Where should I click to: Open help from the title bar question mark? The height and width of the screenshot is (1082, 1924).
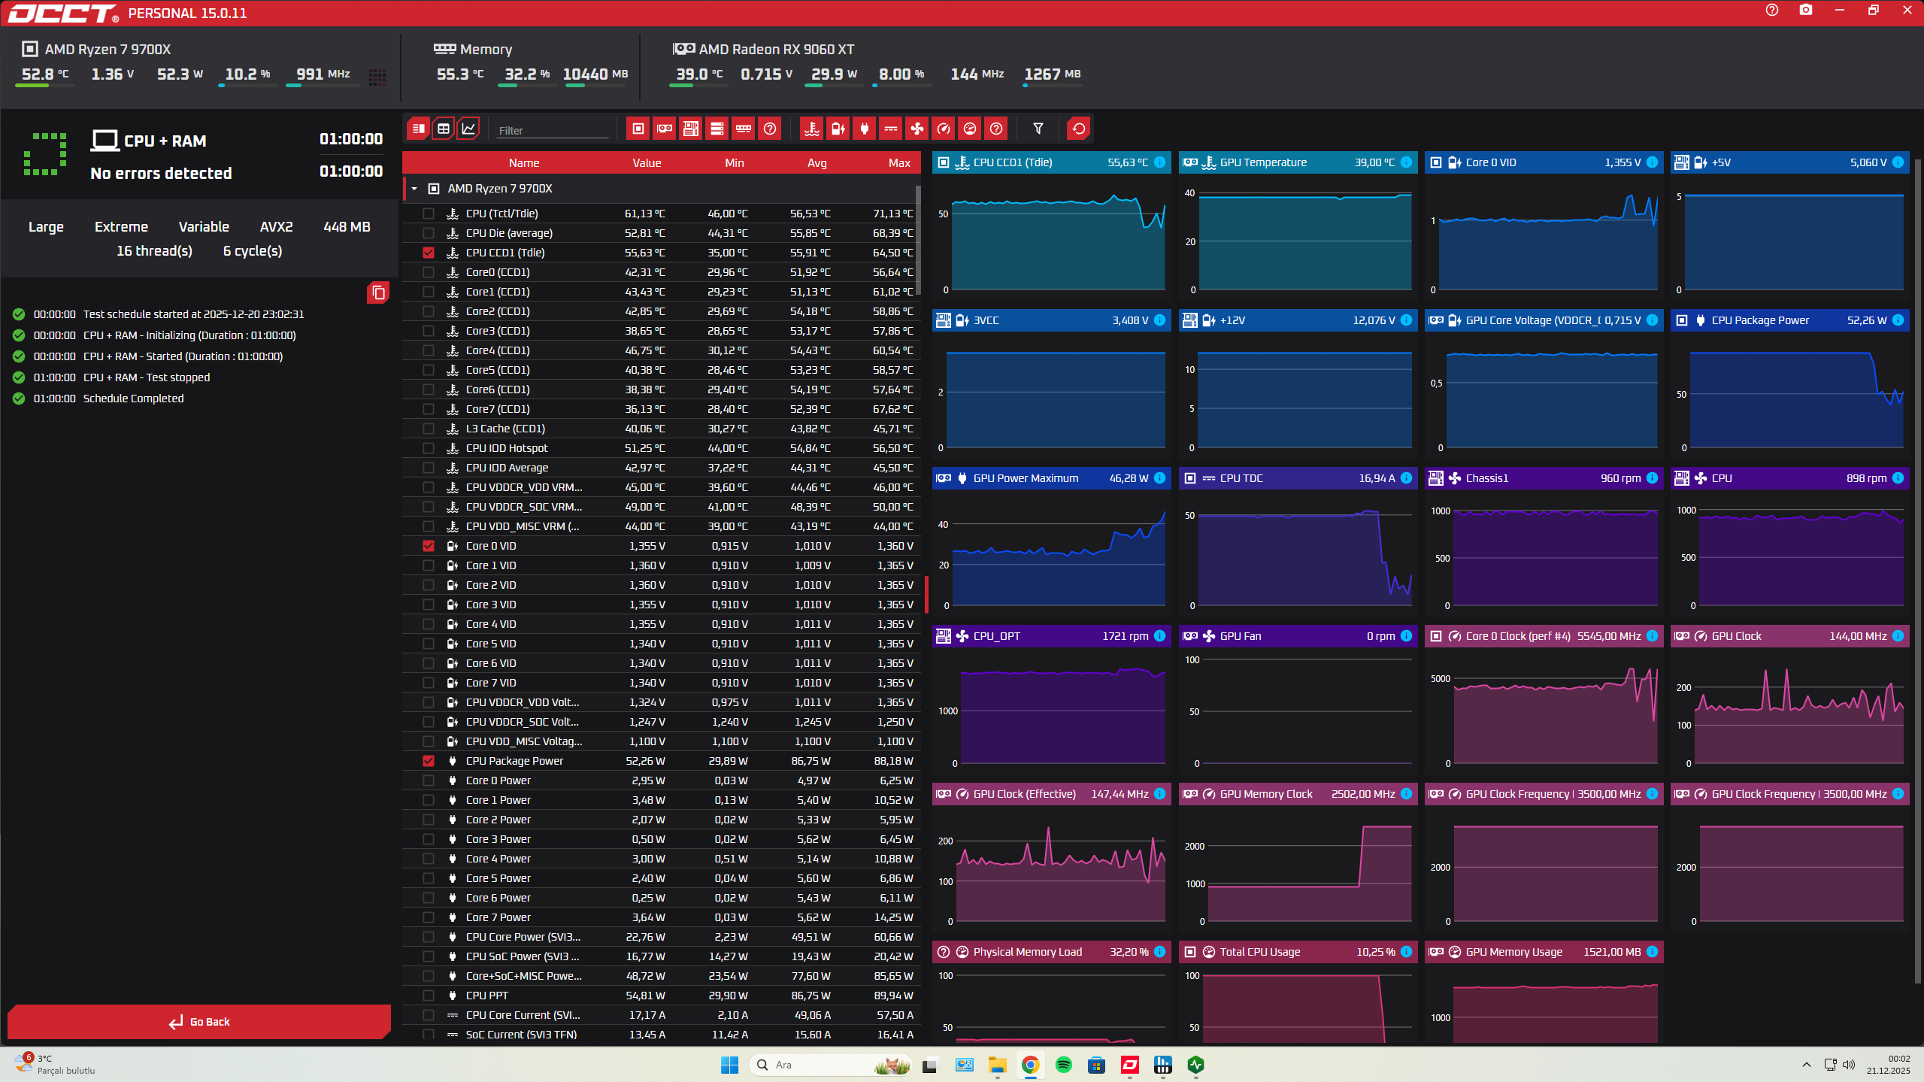coord(1771,11)
